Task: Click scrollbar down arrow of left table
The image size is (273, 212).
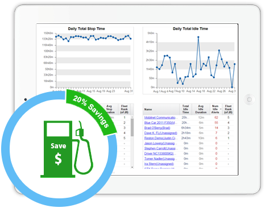Action: tap(132, 167)
